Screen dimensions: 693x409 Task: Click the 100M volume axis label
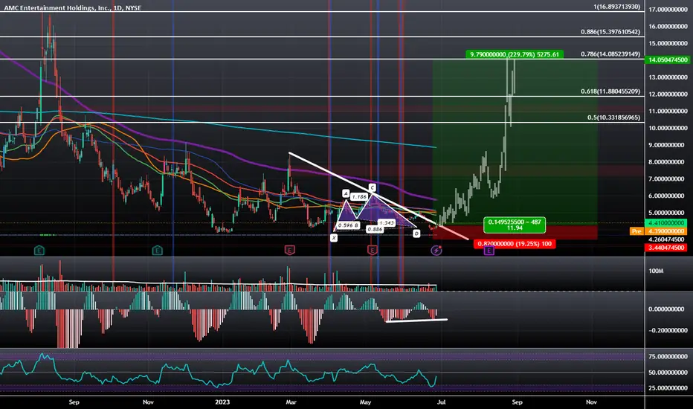(x=656, y=271)
